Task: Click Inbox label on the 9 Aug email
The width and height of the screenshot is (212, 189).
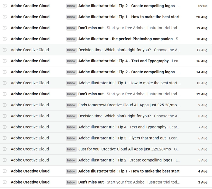Action: coord(71,105)
